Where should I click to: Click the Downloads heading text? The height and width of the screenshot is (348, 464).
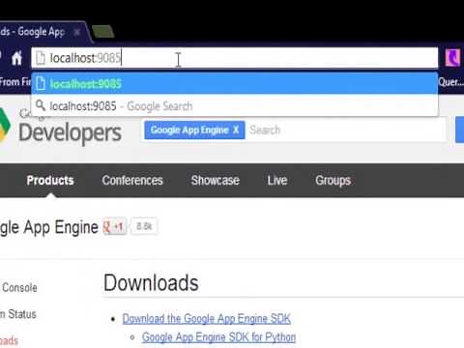tap(151, 283)
